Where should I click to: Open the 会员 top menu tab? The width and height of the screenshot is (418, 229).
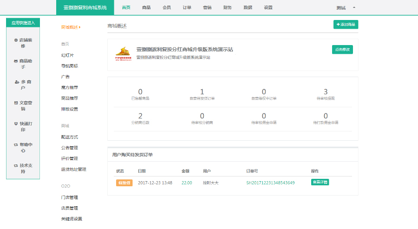pyautogui.click(x=167, y=7)
